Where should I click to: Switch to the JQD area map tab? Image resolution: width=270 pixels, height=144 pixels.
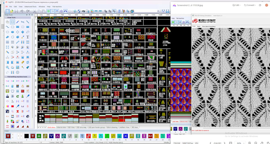pos(81,127)
